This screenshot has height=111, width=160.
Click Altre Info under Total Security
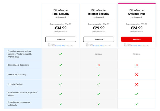click(61, 39)
